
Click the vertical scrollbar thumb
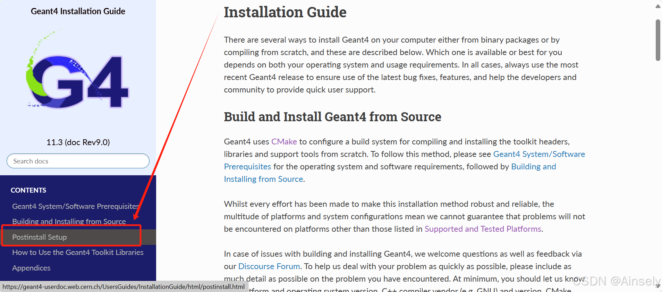tap(658, 40)
